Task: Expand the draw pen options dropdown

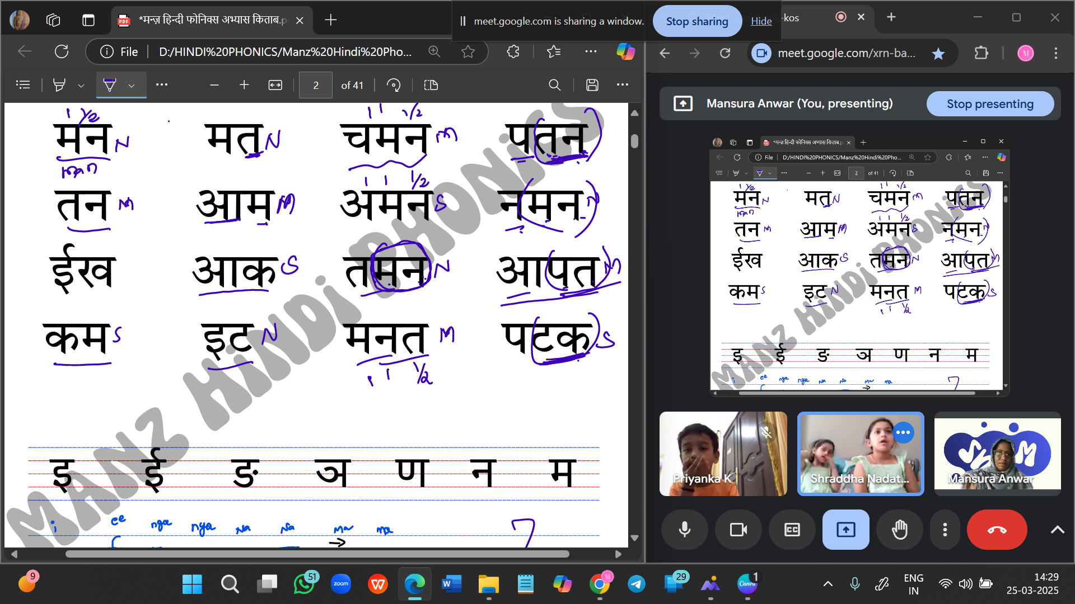Action: [132, 86]
